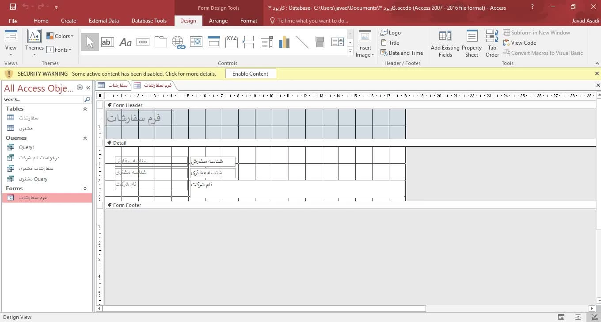The image size is (601, 322).
Task: Switch to the Create ribbon tab
Action: point(68,21)
